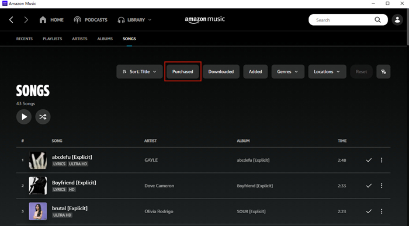This screenshot has height=226, width=409.
Task: Click the forward navigation arrow
Action: coord(26,20)
